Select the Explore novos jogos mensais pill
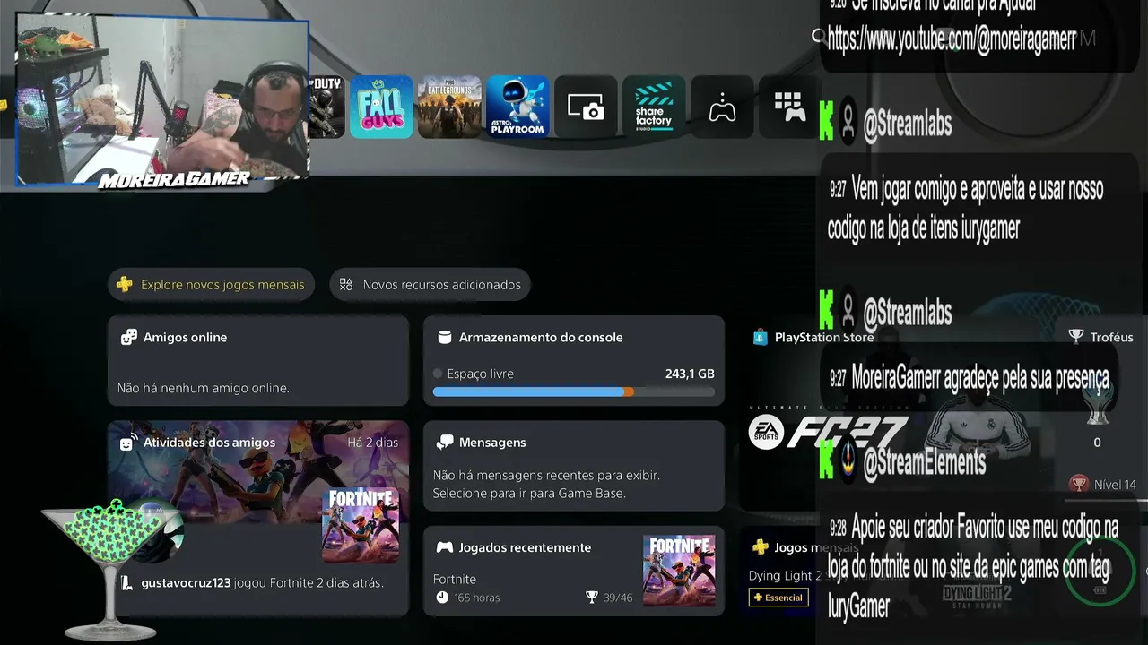 pyautogui.click(x=212, y=285)
